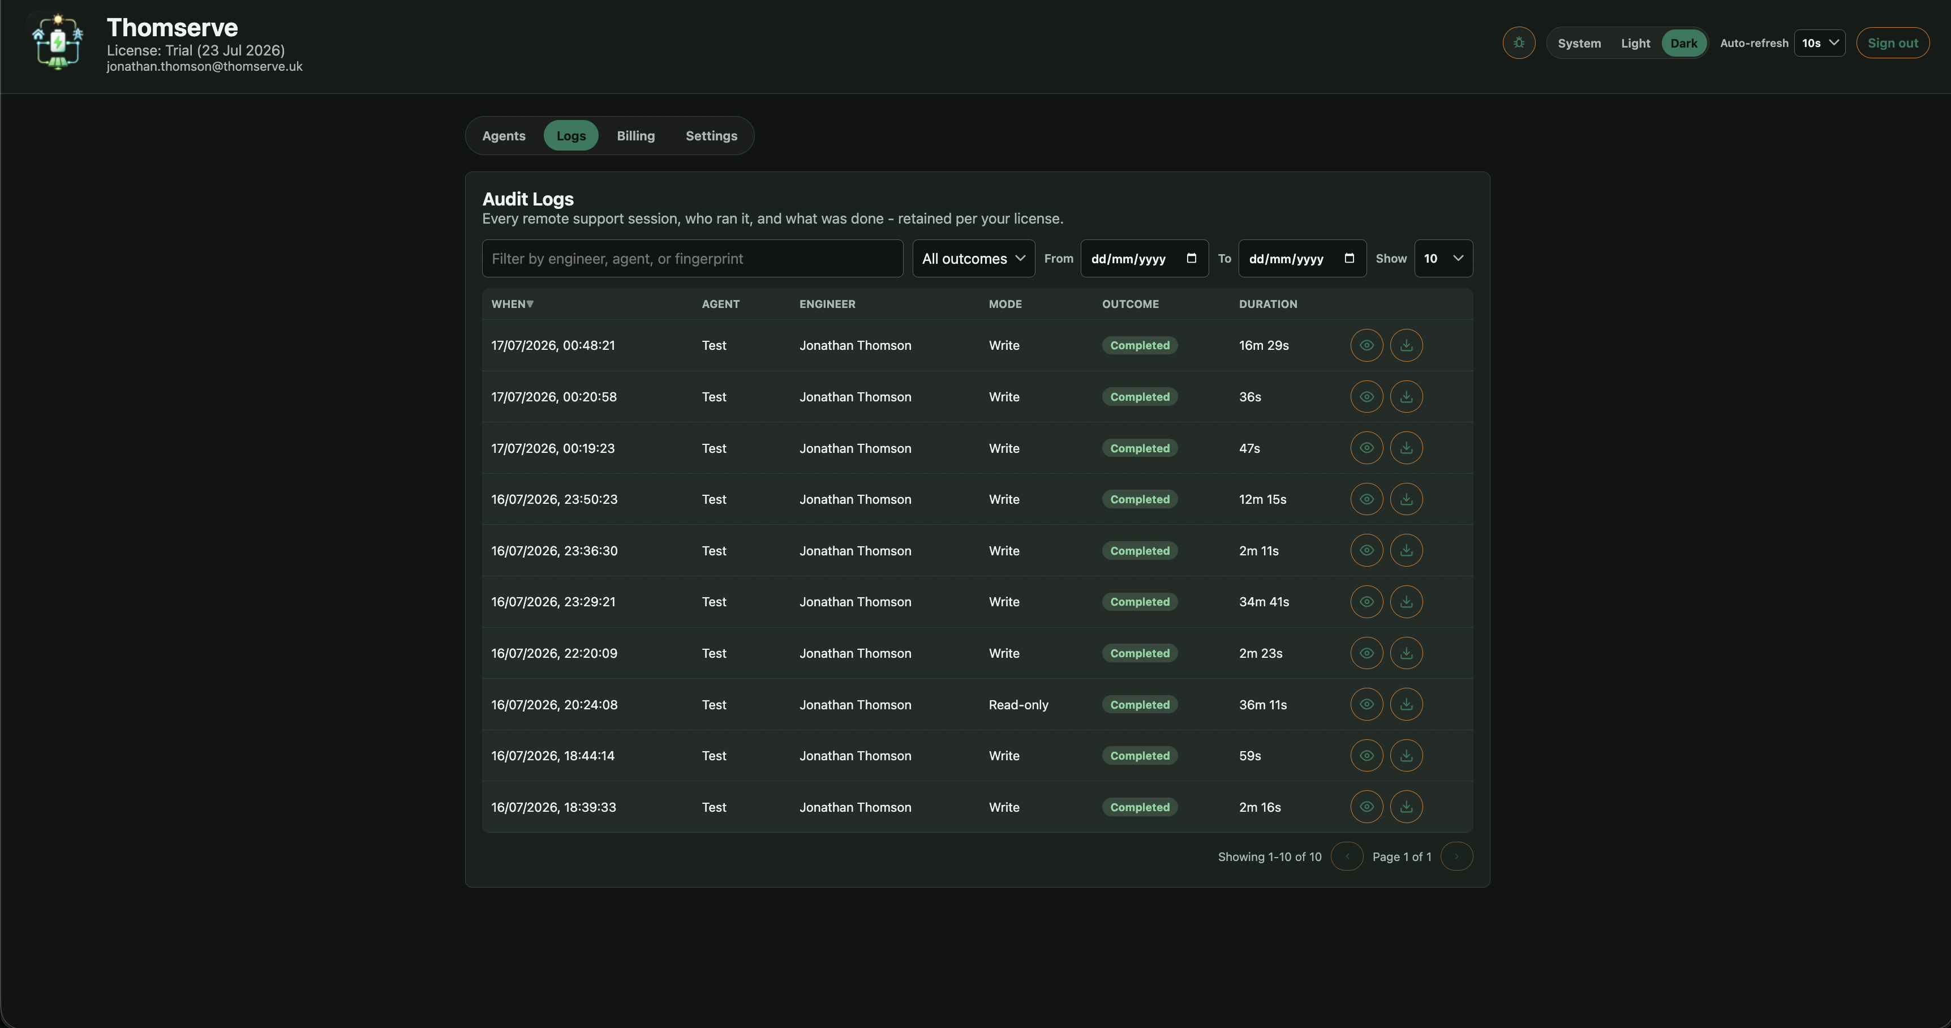Click the Completed badge for 47s session
This screenshot has width=1951, height=1028.
tap(1139, 448)
